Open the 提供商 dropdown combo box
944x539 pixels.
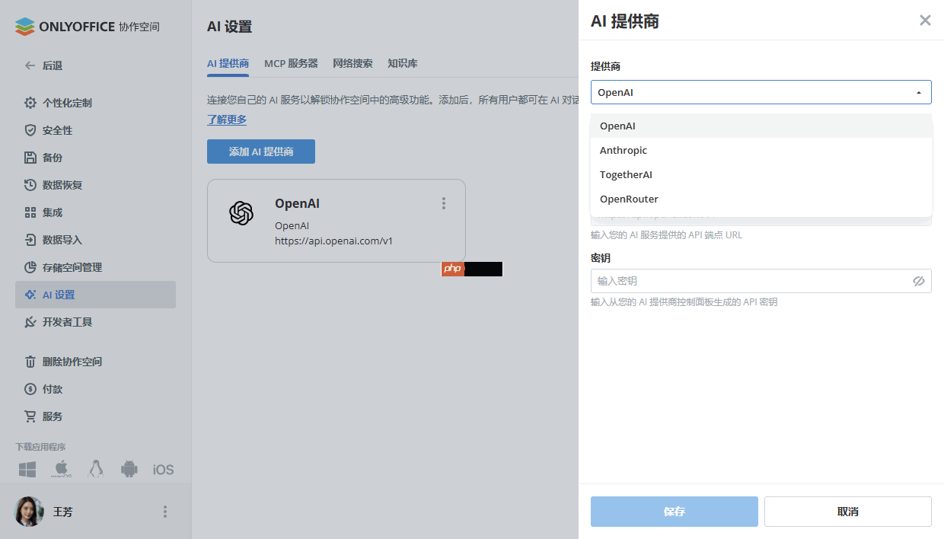point(761,92)
